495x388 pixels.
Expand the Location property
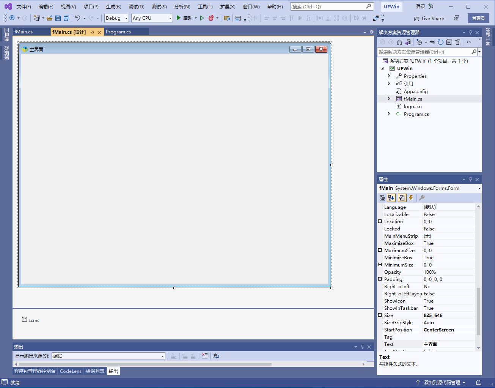(380, 221)
